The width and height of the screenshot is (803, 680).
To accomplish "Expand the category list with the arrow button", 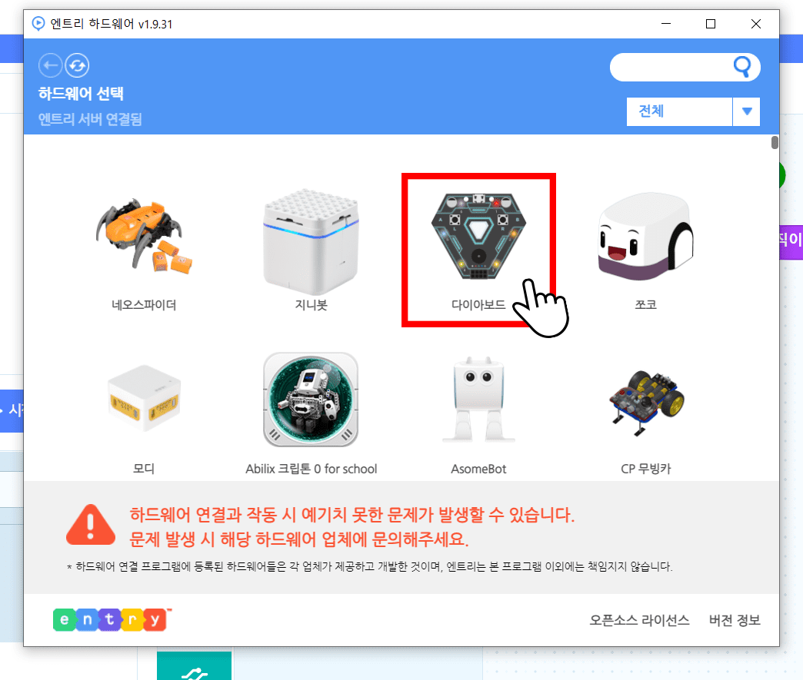I will click(x=747, y=111).
